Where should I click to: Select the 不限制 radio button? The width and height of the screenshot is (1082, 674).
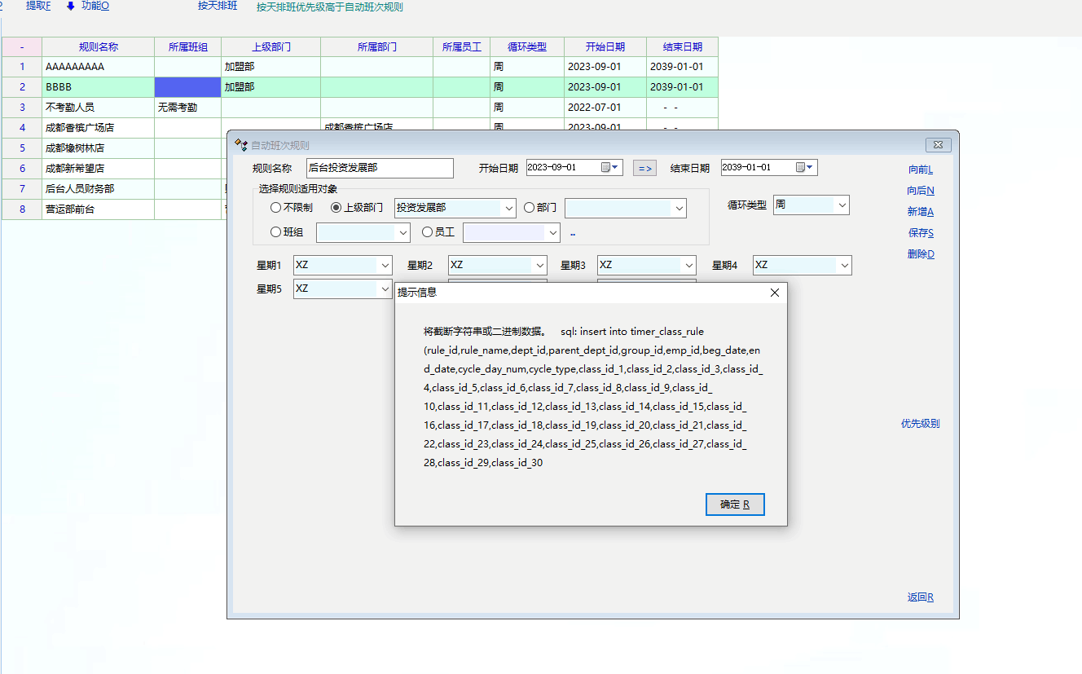point(276,208)
